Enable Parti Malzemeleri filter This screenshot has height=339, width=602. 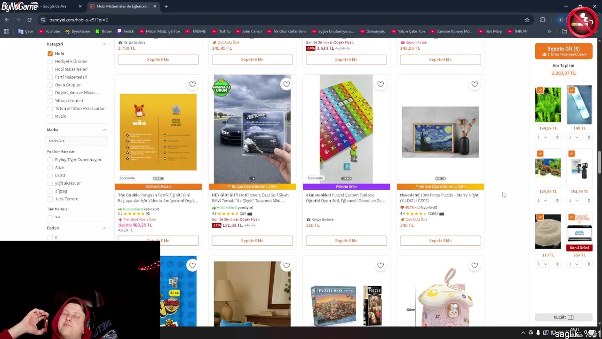[x=50, y=77]
